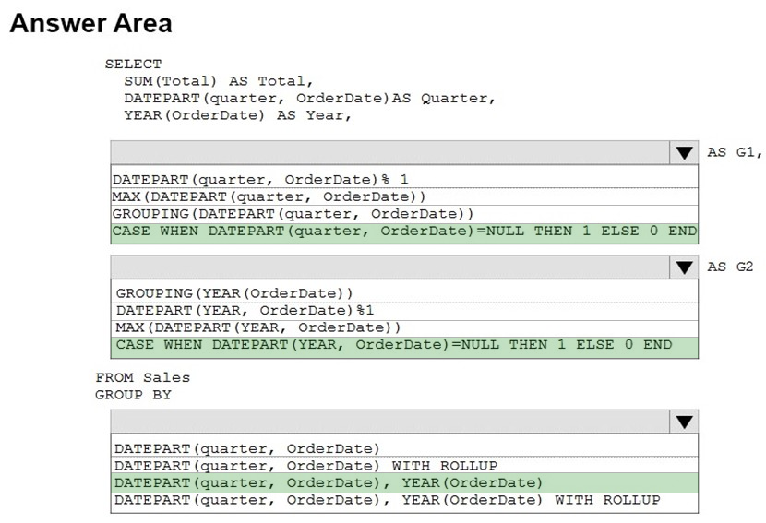The height and width of the screenshot is (523, 766).
Task: Select DATEPART(quarter), YEAR(OrderDate) without rollup
Action: coord(404,483)
